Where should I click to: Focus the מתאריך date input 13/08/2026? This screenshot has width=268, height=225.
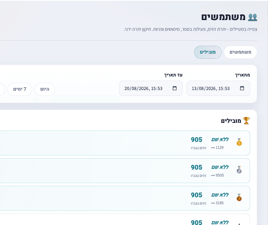point(218,88)
